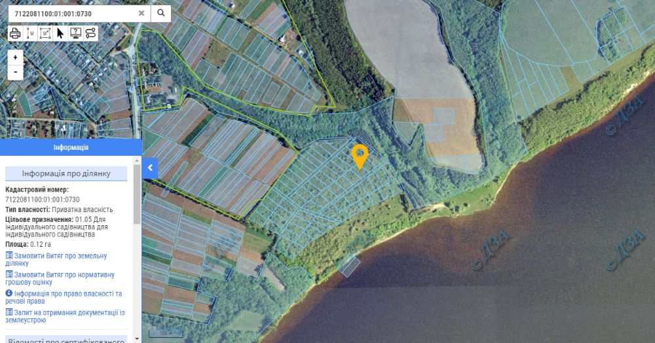The width and height of the screenshot is (655, 343).
Task: Open Запит на отримання документації із землеустрою
Action: tap(65, 316)
